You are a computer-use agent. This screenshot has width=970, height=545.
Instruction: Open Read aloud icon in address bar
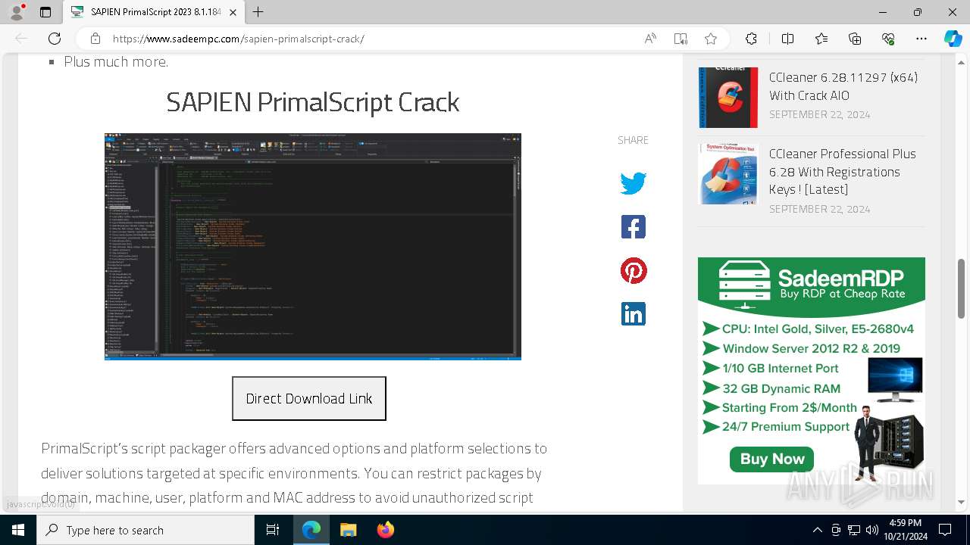tap(650, 39)
